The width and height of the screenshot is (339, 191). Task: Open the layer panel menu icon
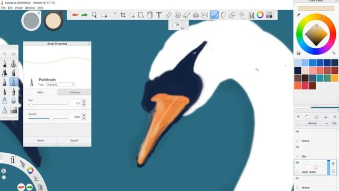point(335,117)
